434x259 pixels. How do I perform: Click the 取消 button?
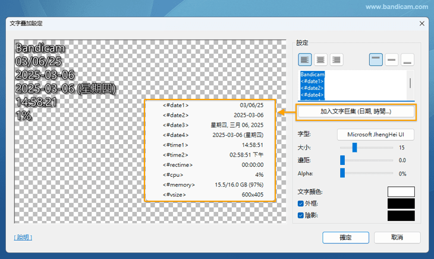[397, 238]
